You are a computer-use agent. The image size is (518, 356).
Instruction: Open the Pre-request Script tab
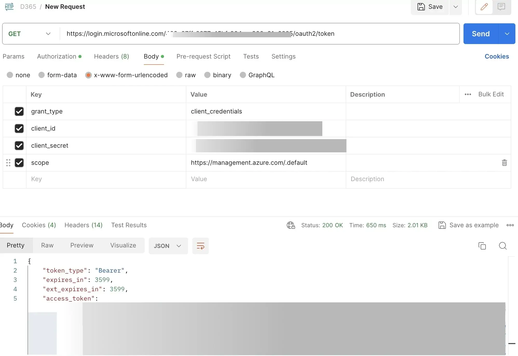click(203, 56)
